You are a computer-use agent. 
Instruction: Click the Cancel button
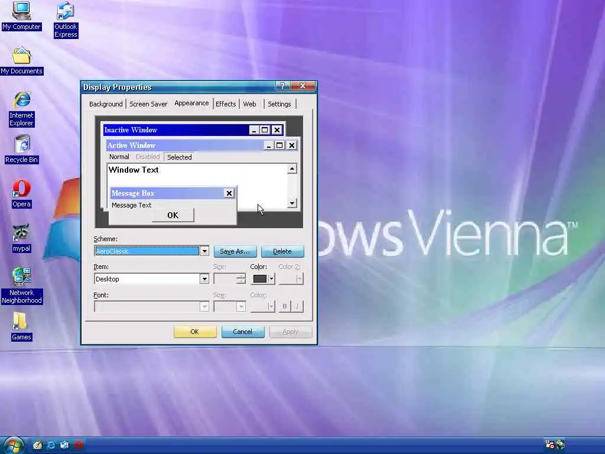click(243, 332)
